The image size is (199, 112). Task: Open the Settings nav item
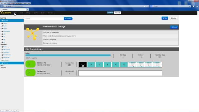coord(28,13)
